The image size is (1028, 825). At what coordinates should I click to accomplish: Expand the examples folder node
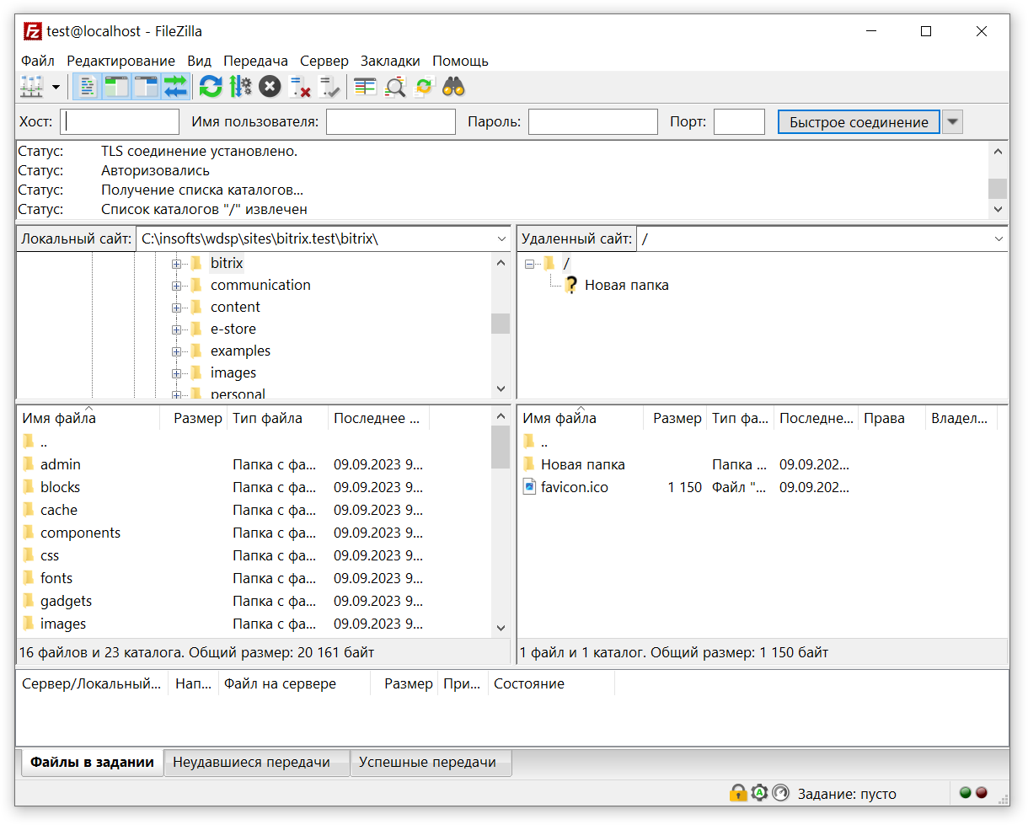177,351
